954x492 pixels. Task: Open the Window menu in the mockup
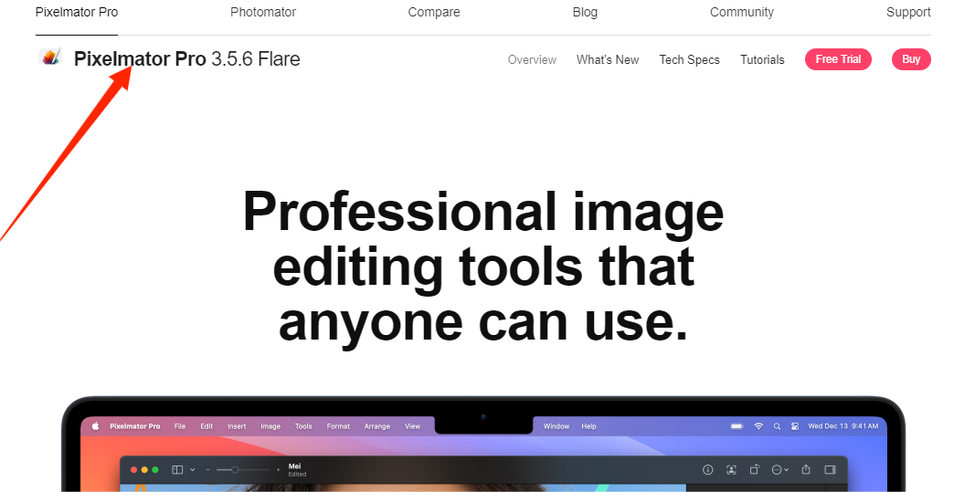point(556,426)
